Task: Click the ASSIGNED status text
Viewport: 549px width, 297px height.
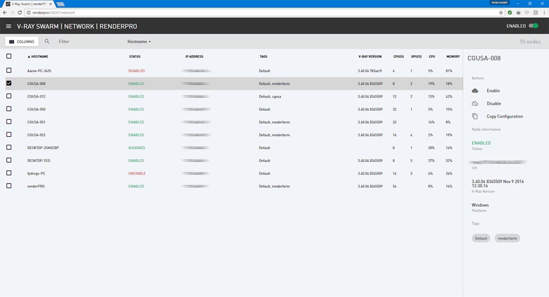Action: (x=137, y=148)
